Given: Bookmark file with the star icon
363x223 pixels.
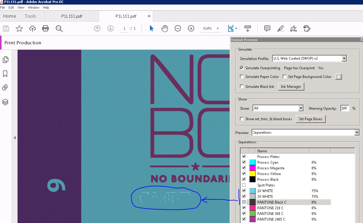Looking at the screenshot, I should tap(19, 28).
